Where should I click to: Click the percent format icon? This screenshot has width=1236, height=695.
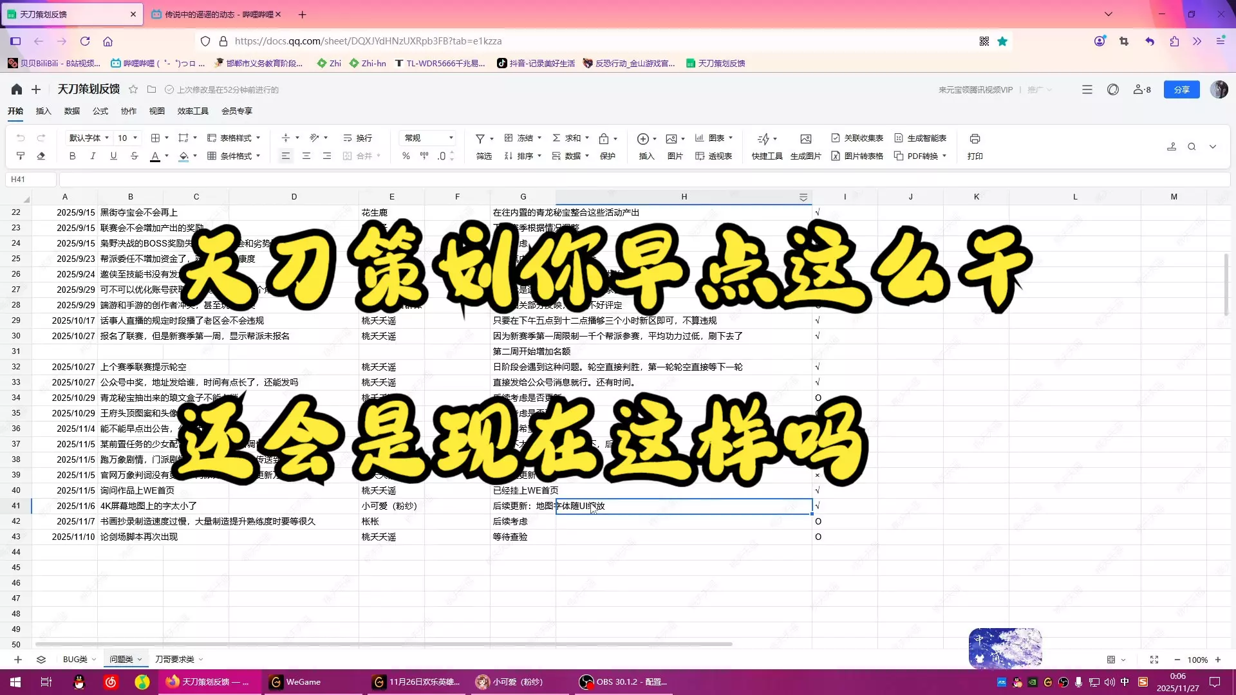click(406, 156)
